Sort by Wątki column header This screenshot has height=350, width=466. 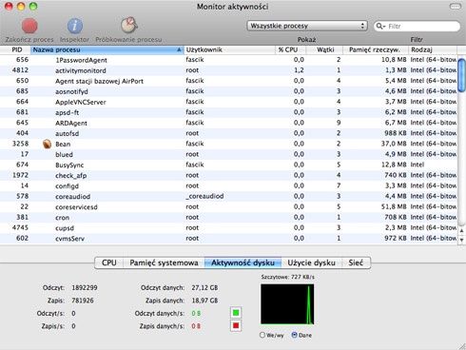coord(324,49)
